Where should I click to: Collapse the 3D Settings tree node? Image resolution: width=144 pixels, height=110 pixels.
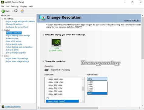(x=2, y=19)
